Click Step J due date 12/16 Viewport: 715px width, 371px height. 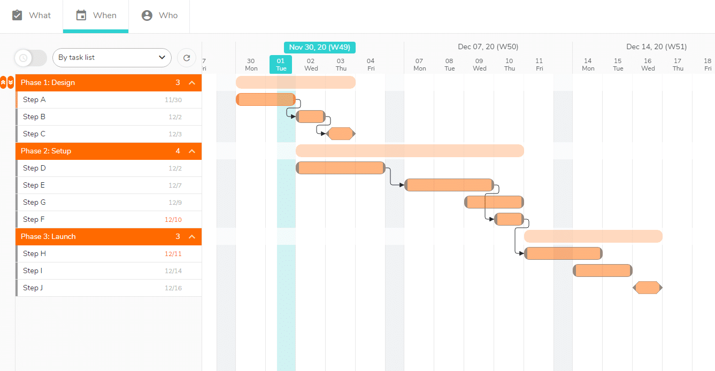click(x=173, y=288)
